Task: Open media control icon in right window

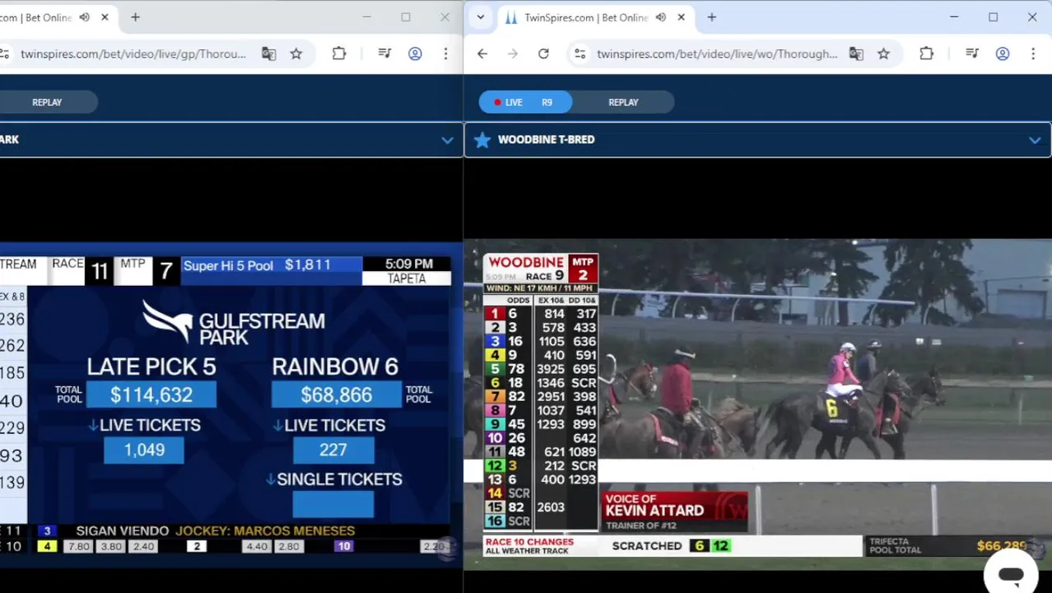Action: click(x=972, y=54)
